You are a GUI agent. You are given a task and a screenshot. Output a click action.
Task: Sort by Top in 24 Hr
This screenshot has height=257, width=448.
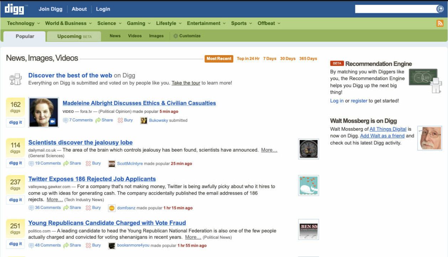248,59
